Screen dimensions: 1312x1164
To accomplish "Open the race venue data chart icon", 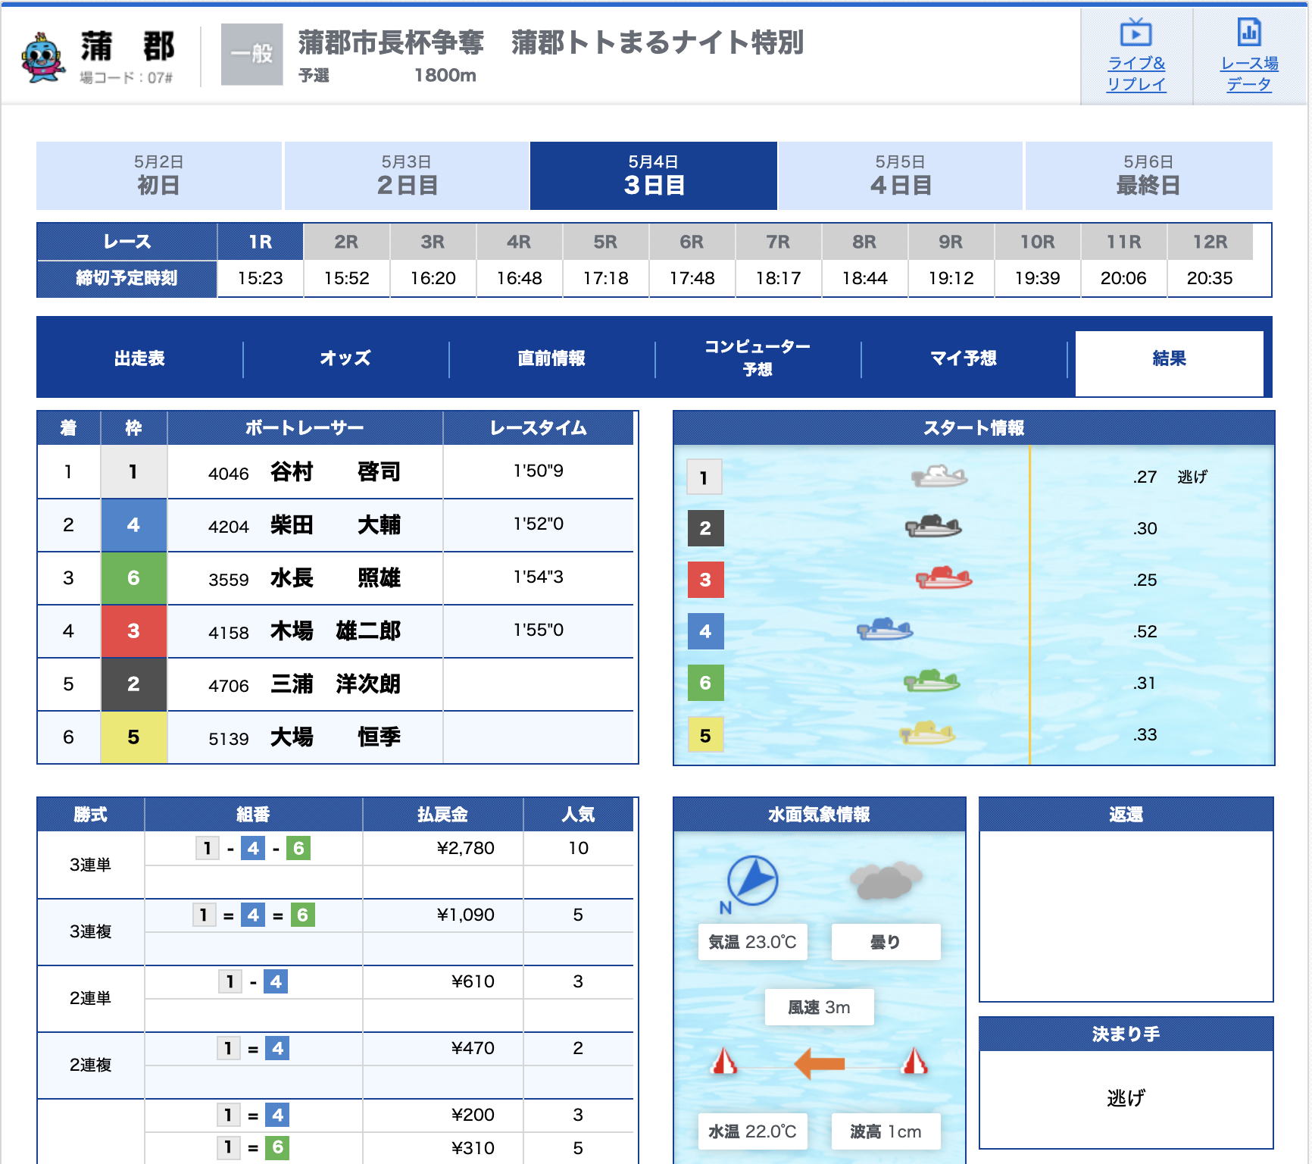I will [1248, 33].
